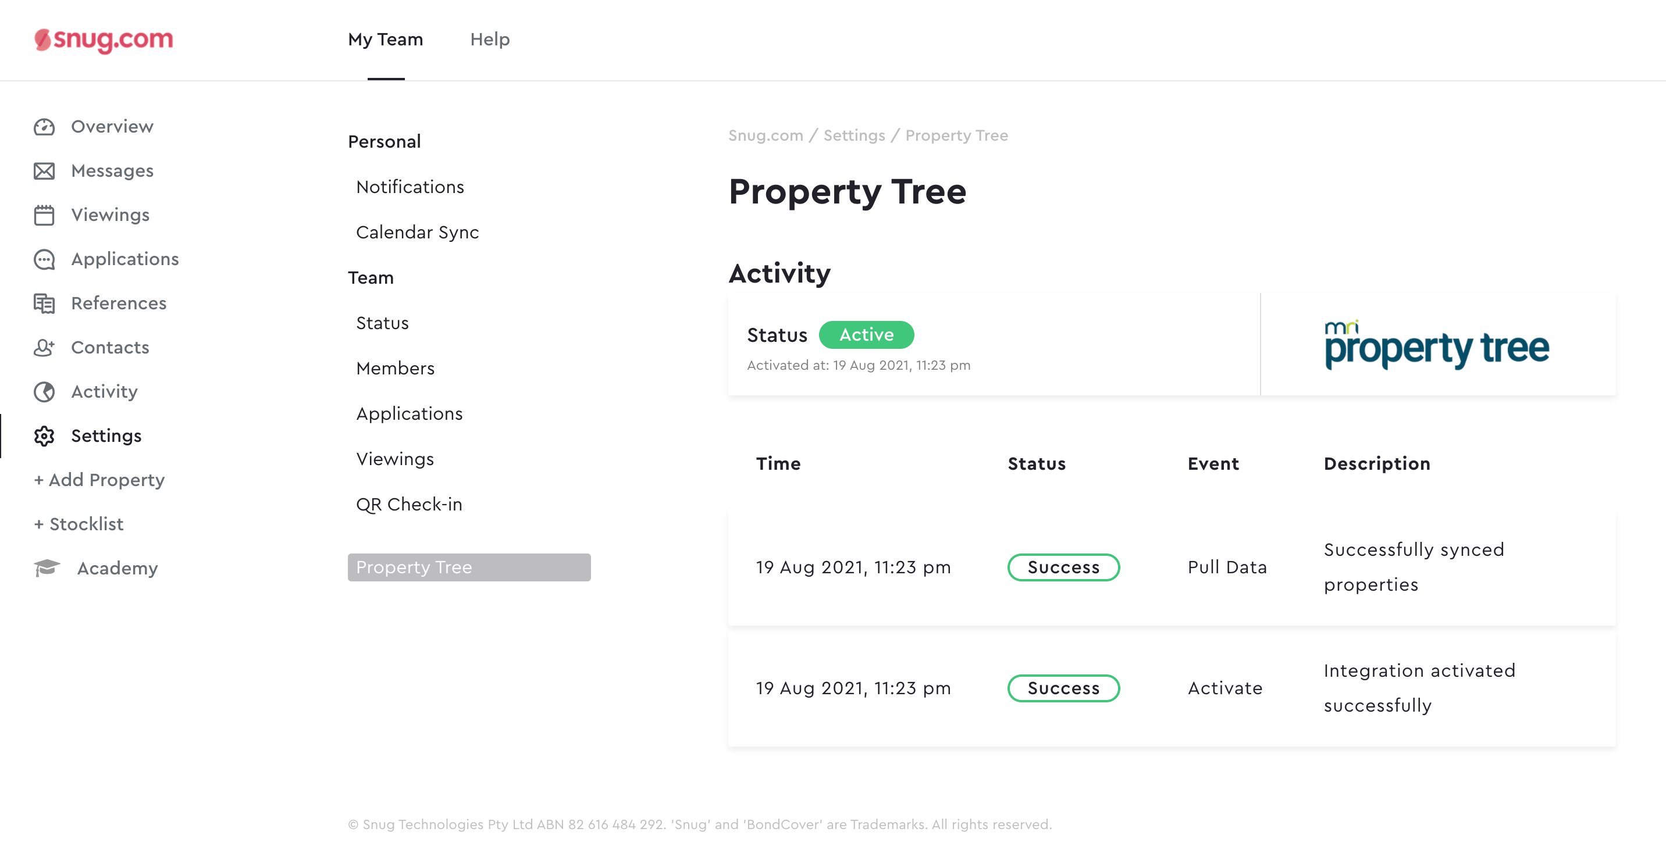
Task: Expand the Stocklist option in sidebar
Action: click(x=79, y=524)
